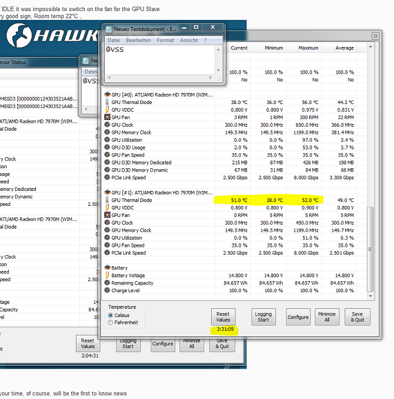Open Datei menu in back notepad window

pos(90,72)
